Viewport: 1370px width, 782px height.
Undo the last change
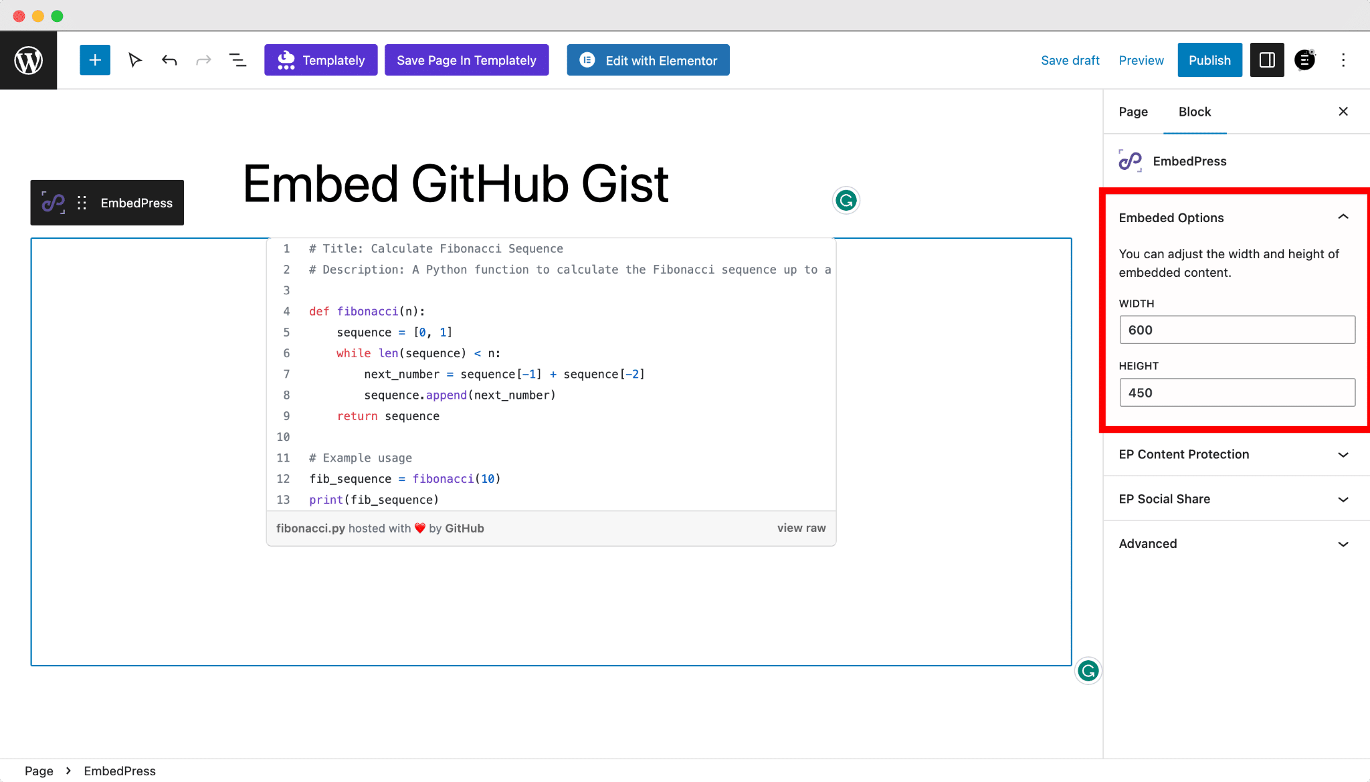click(169, 60)
